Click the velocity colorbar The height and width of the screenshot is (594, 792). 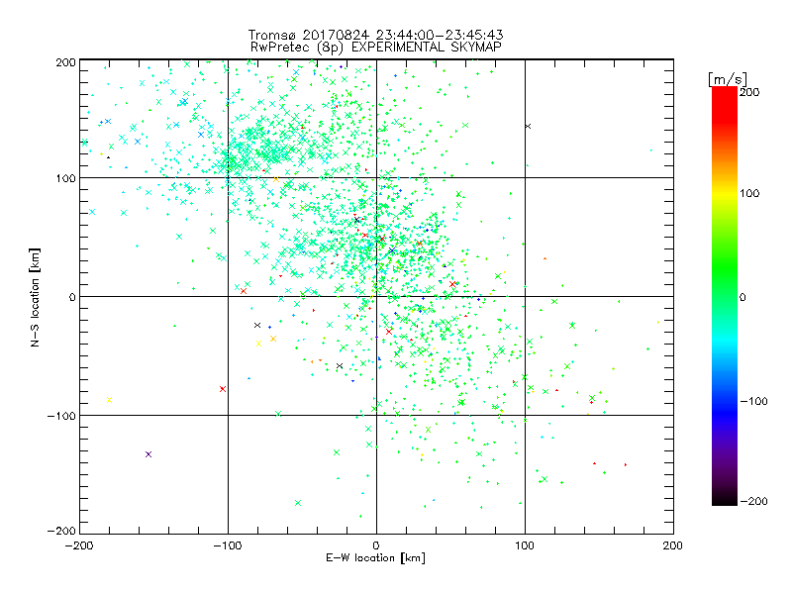(725, 296)
